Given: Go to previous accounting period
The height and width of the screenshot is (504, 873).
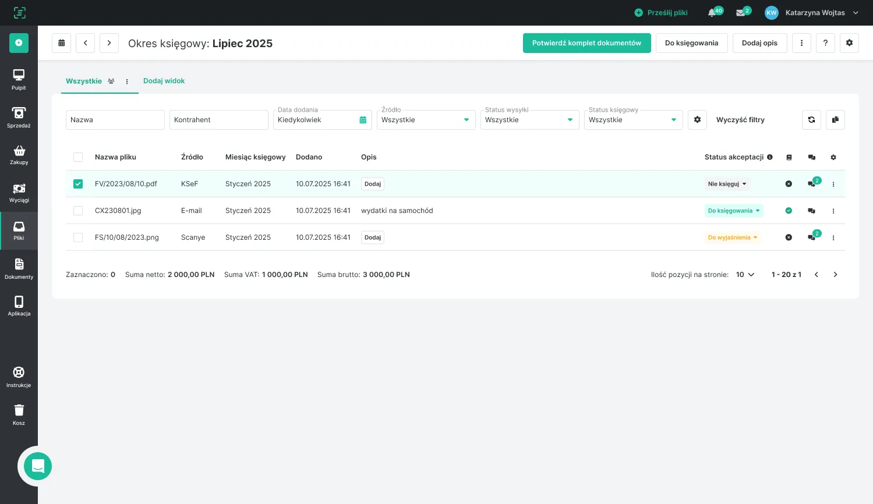Looking at the screenshot, I should (86, 43).
